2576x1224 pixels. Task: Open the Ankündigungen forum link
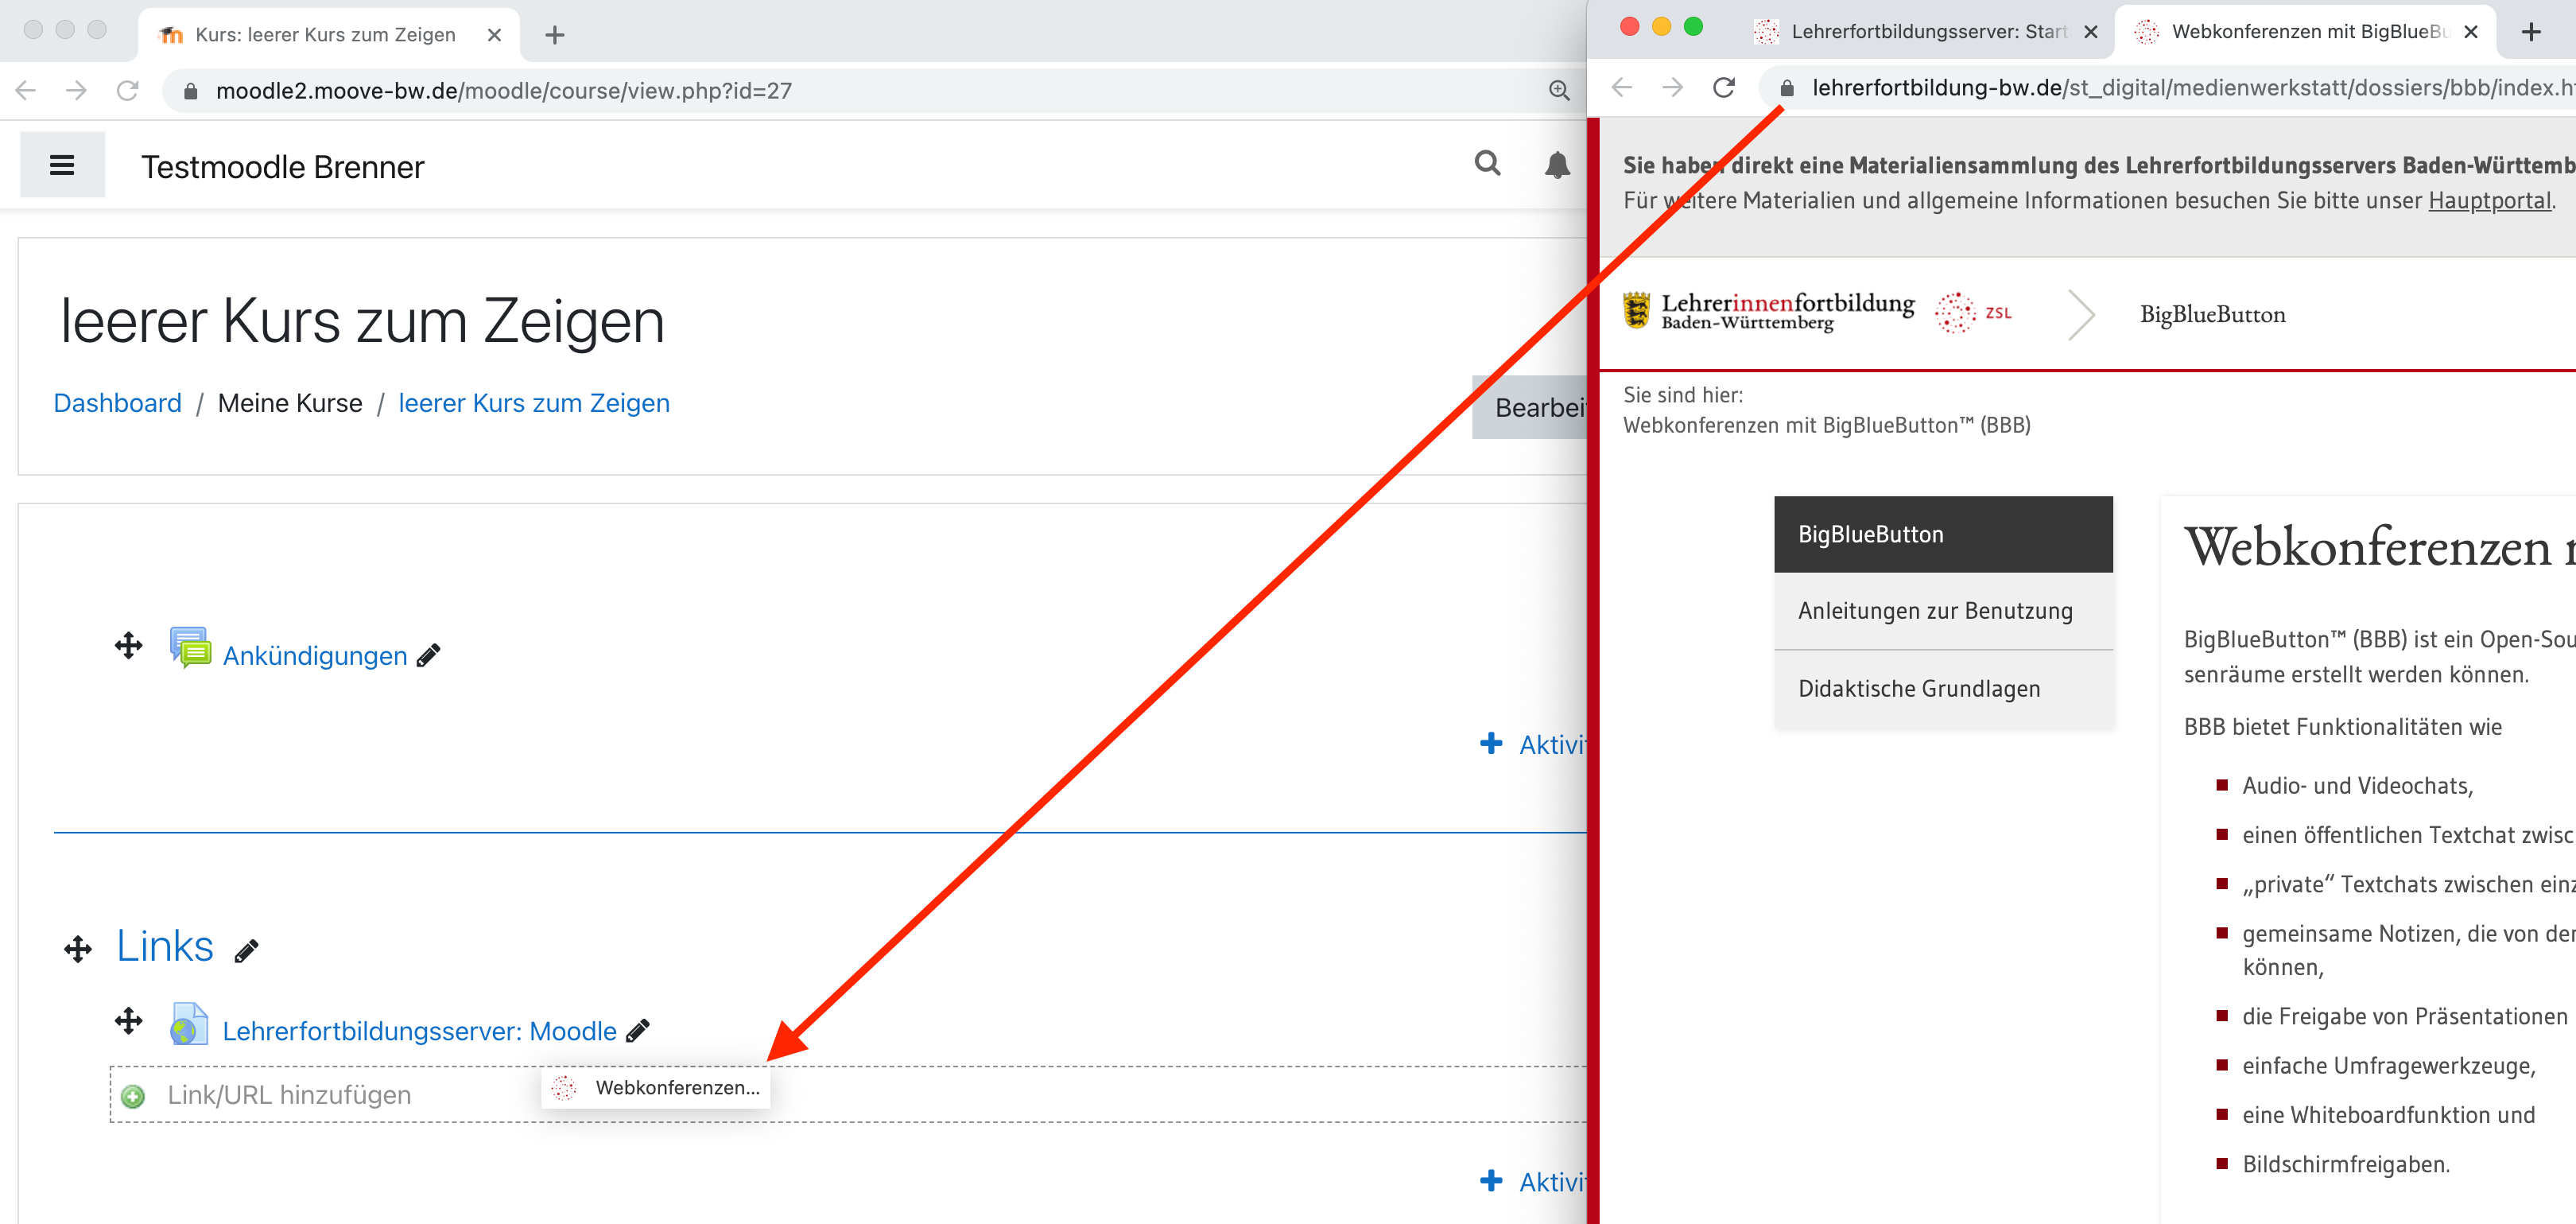(x=314, y=656)
